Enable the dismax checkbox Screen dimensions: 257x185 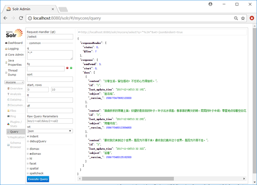(28, 149)
